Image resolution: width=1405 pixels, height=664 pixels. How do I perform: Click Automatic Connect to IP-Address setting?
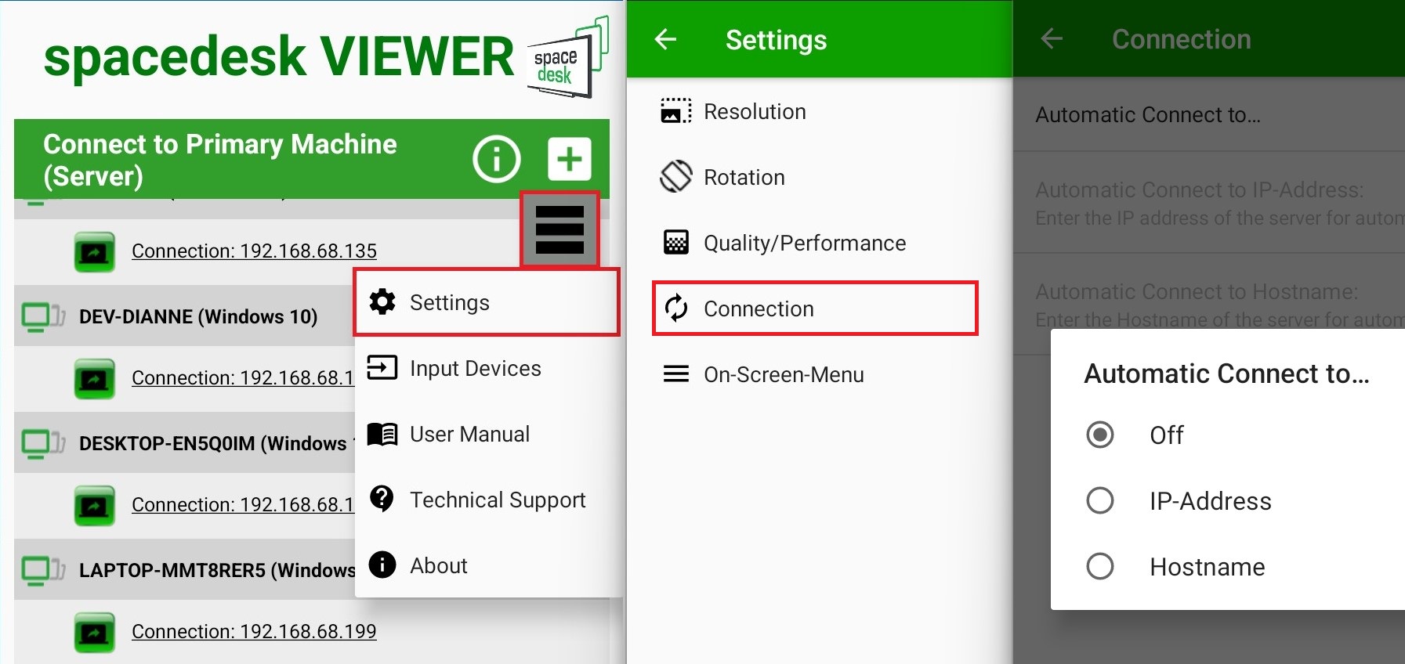click(x=1209, y=203)
